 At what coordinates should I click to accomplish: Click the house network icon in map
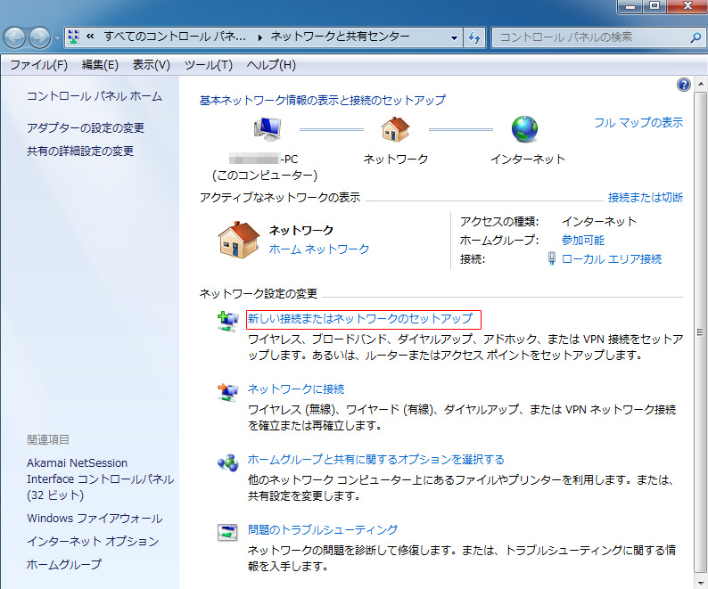click(395, 130)
